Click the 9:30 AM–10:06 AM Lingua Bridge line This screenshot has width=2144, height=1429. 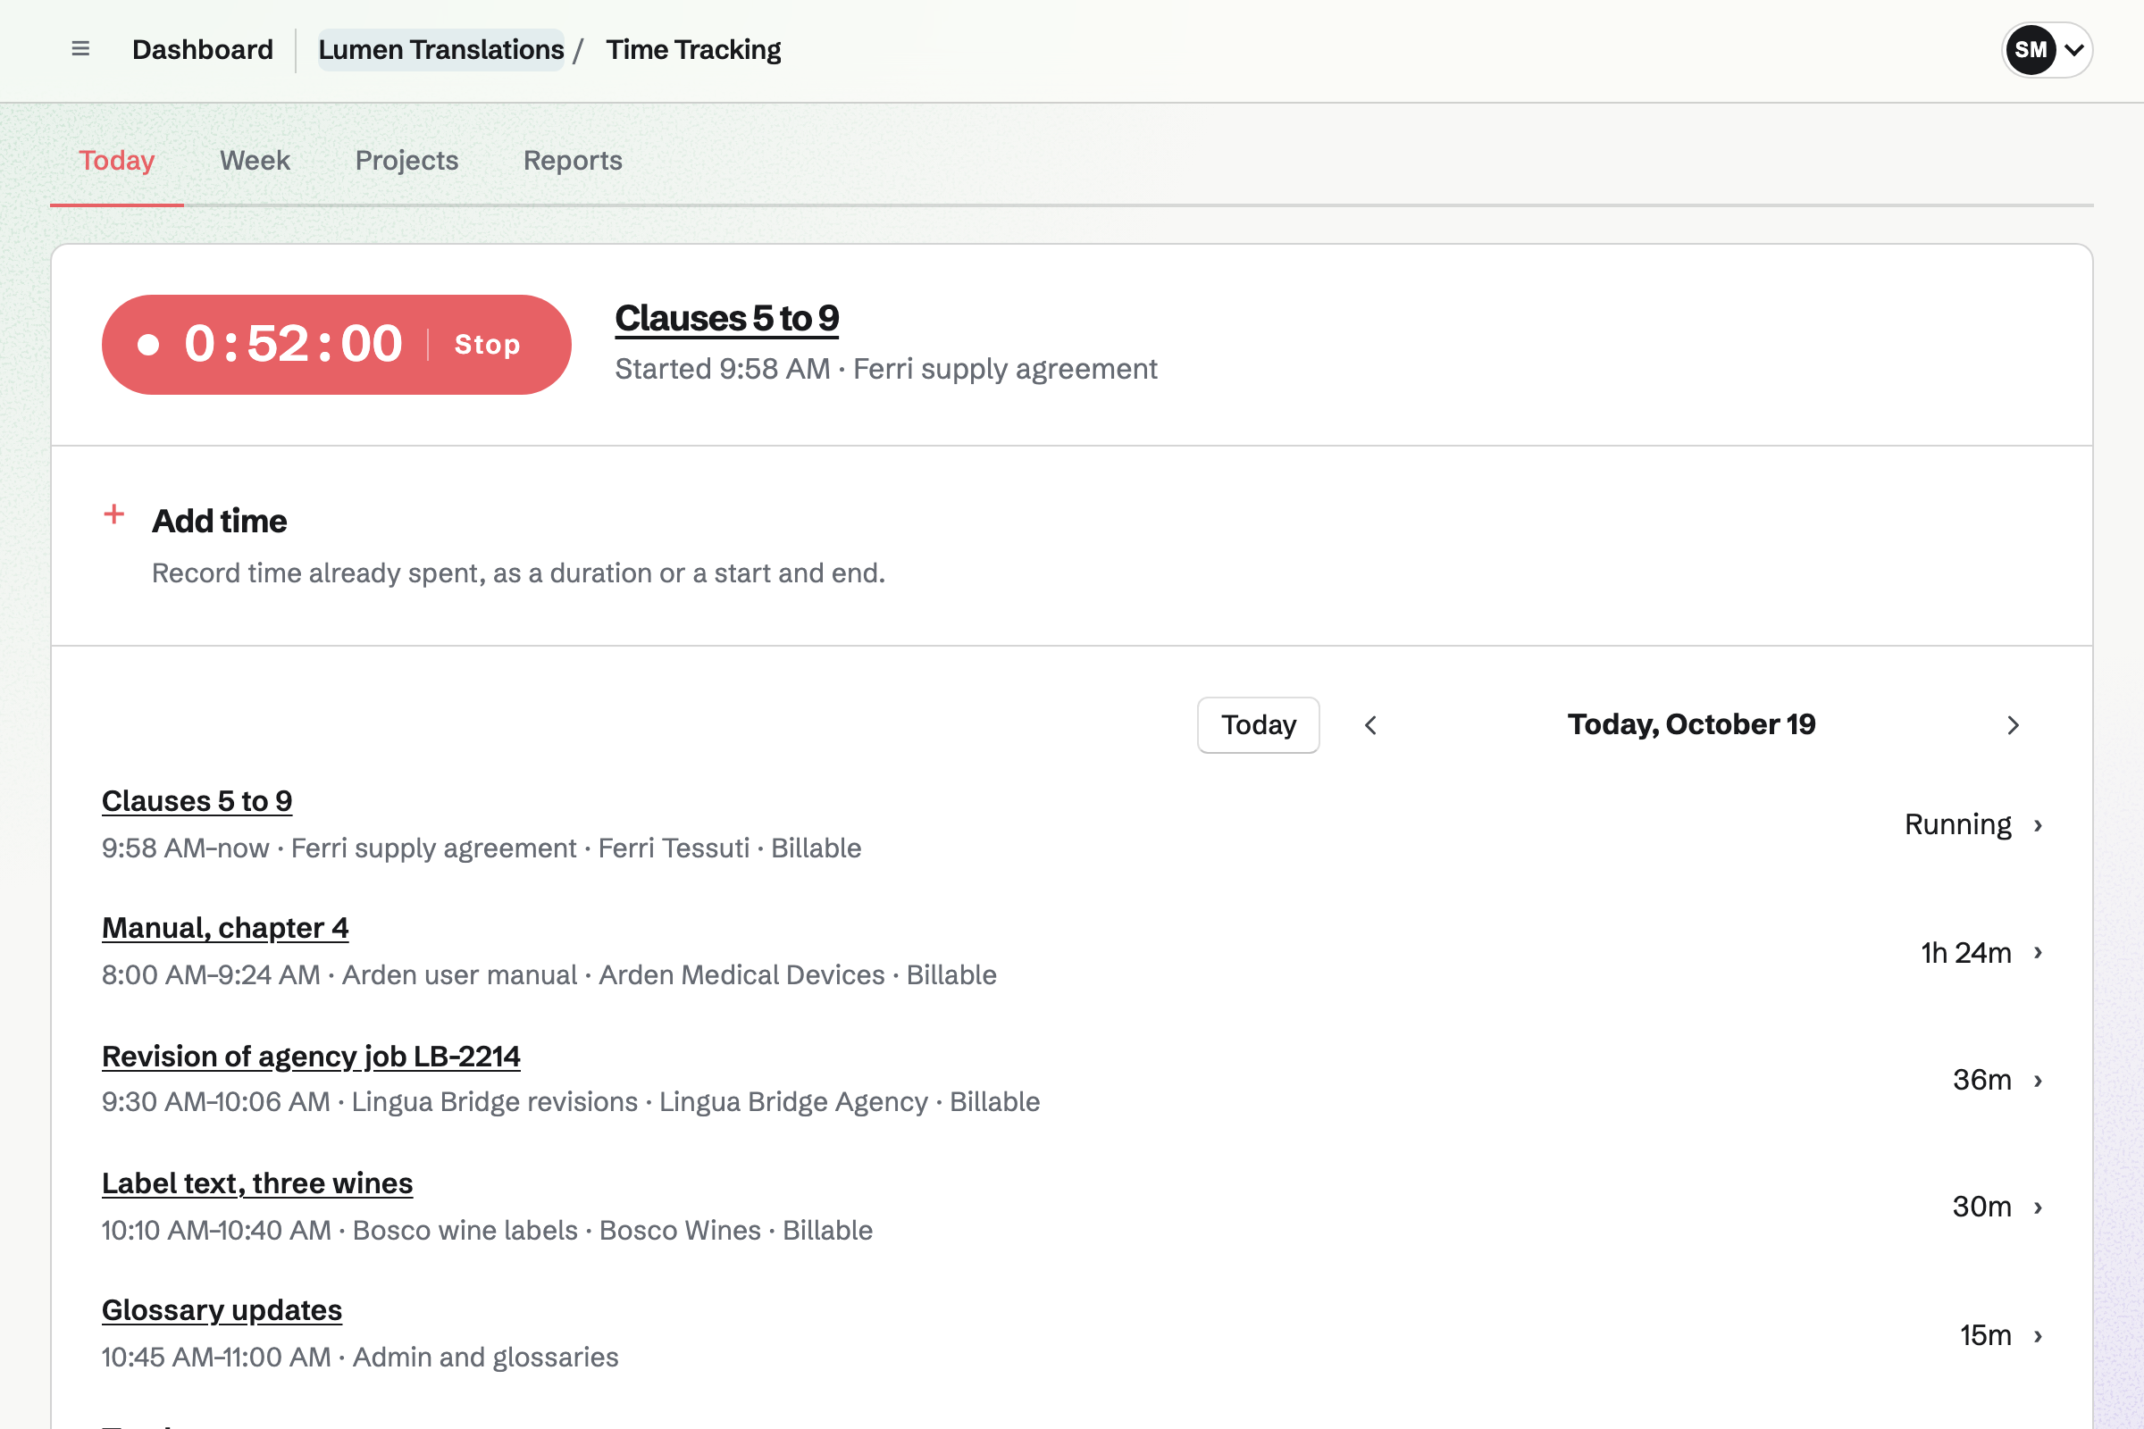click(x=571, y=1102)
